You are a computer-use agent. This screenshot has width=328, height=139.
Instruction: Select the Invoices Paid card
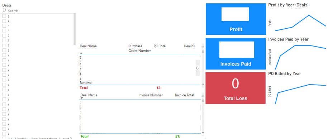[236, 54]
